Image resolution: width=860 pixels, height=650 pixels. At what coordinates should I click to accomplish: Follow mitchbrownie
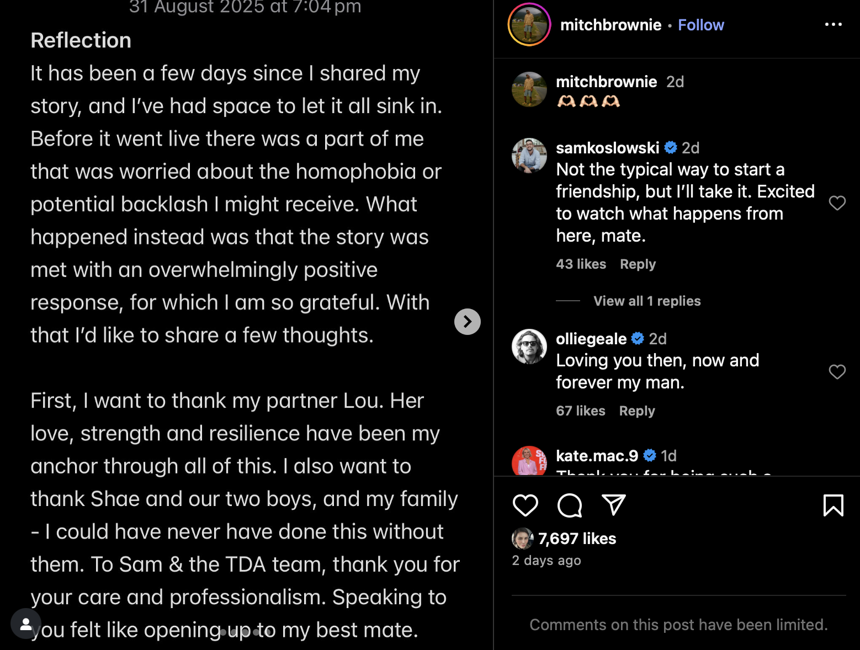(x=700, y=25)
